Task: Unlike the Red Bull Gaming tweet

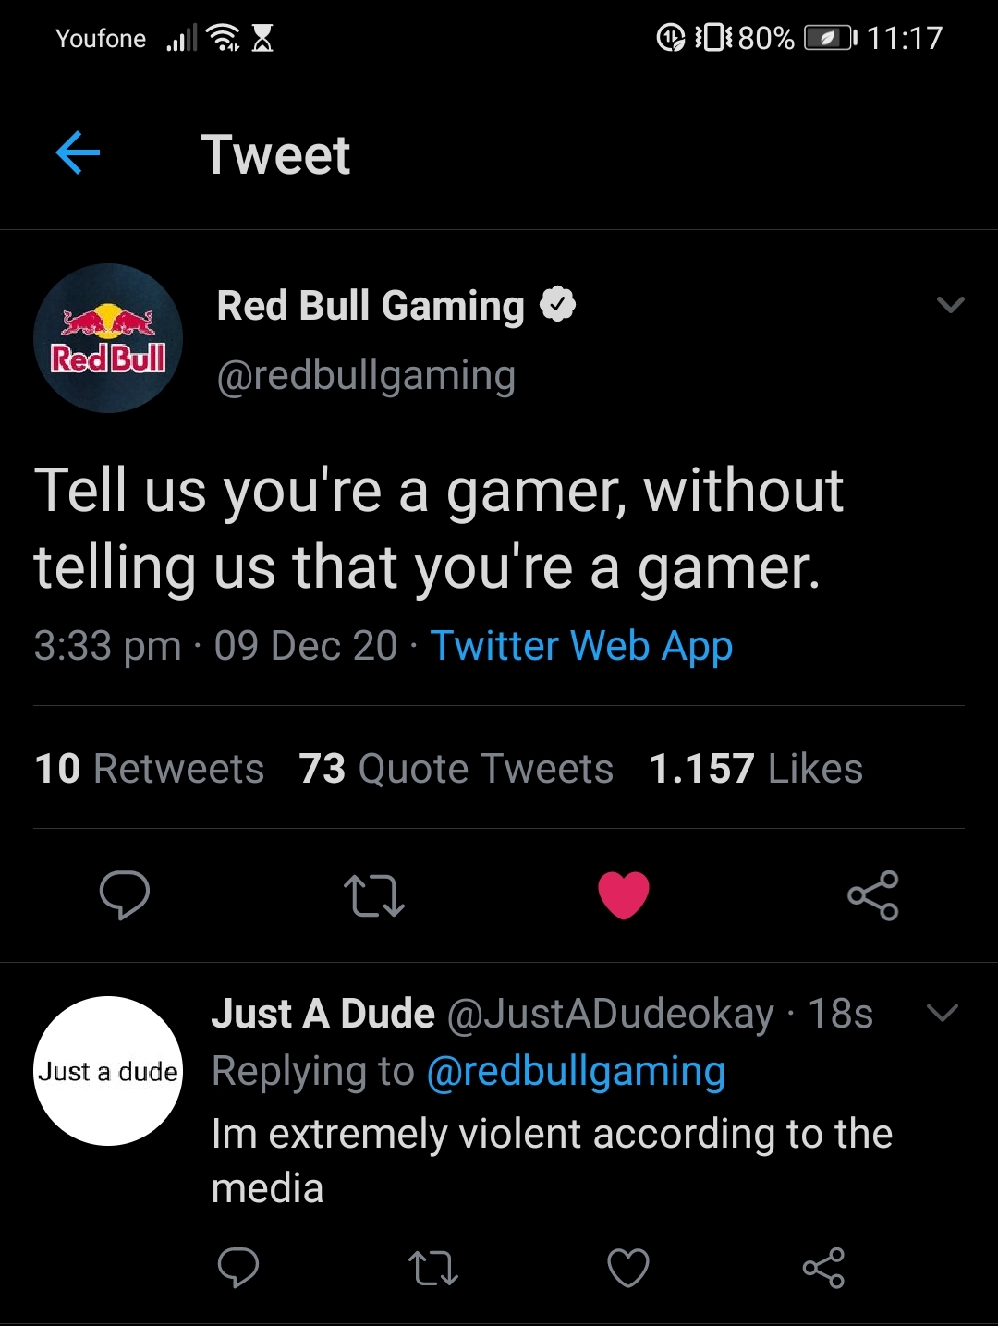Action: (624, 894)
